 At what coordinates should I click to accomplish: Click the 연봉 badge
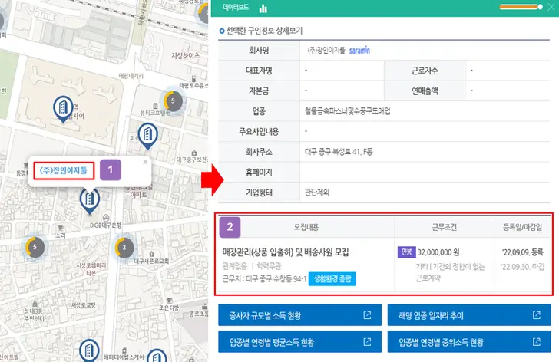(406, 252)
